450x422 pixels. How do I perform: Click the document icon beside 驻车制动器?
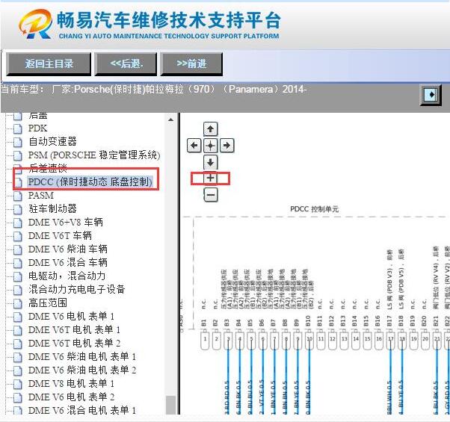pos(18,209)
